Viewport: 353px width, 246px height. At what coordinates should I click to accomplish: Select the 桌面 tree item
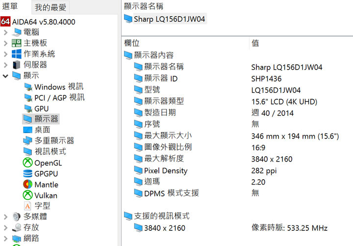coord(42,130)
